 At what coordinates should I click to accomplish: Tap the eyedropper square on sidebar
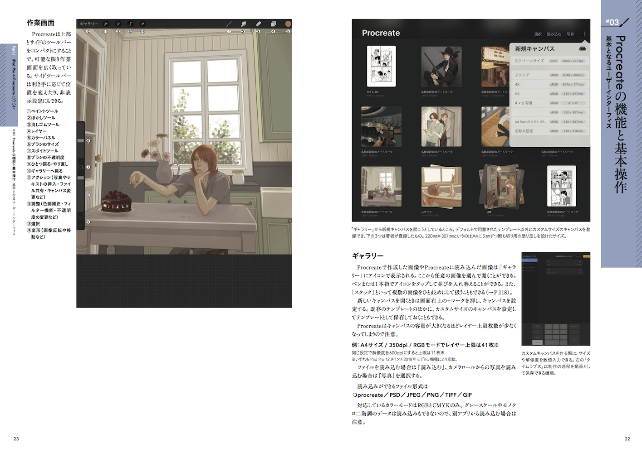81,167
